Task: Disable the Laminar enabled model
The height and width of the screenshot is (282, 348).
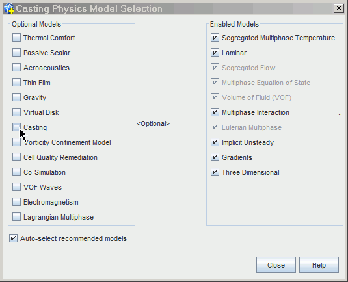Action: (x=215, y=53)
